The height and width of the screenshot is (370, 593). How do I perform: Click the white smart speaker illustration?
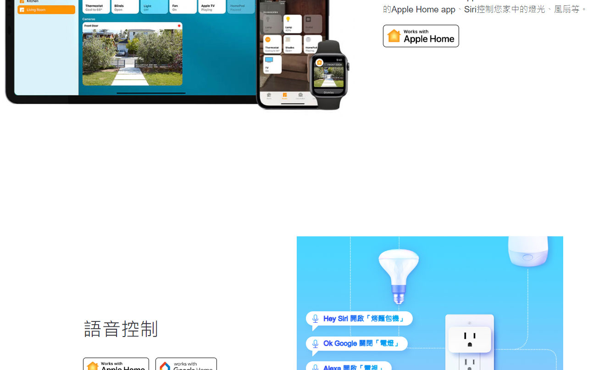coord(528,251)
